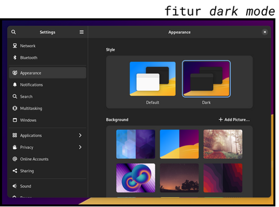Open the Multitasking panel

(47, 108)
